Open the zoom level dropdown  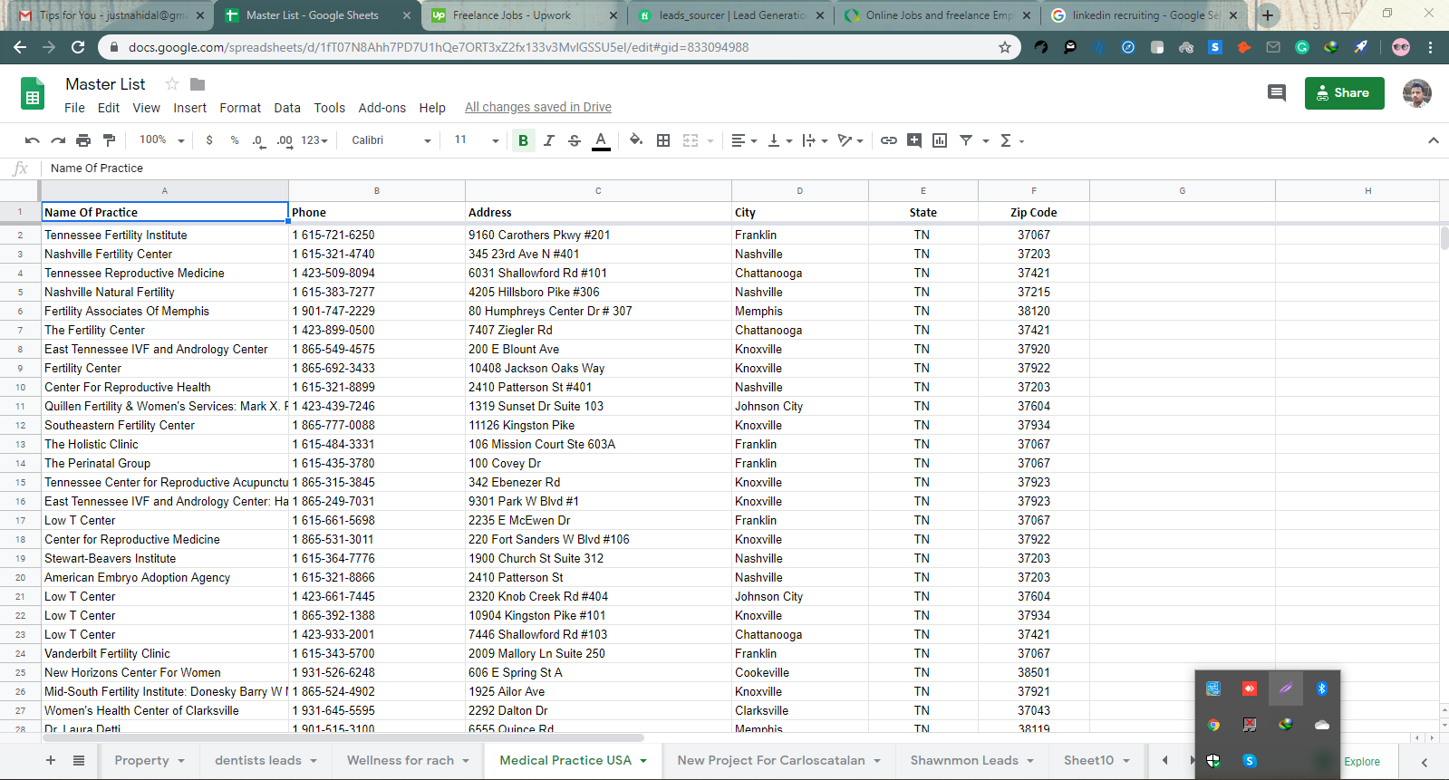162,140
